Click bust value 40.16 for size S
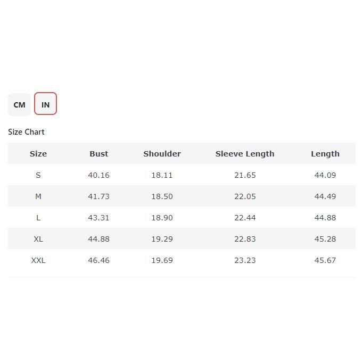This screenshot has height=363, width=363. click(98, 175)
